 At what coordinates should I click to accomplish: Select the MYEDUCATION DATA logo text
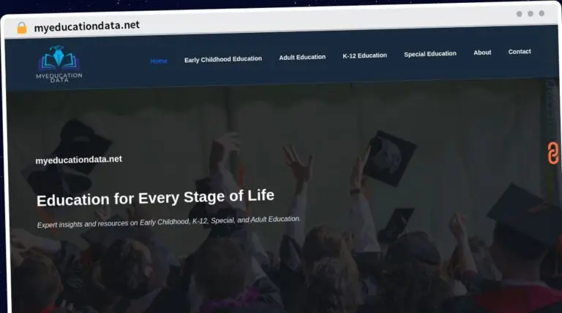click(59, 77)
